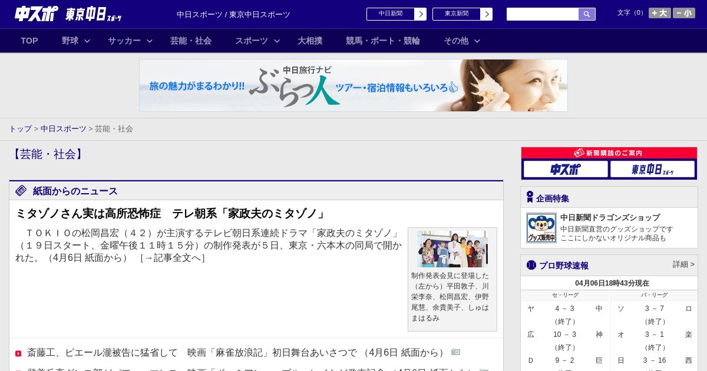The width and height of the screenshot is (707, 371).
Task: Click the 企画特集 ribbon icon
Action: (530, 197)
